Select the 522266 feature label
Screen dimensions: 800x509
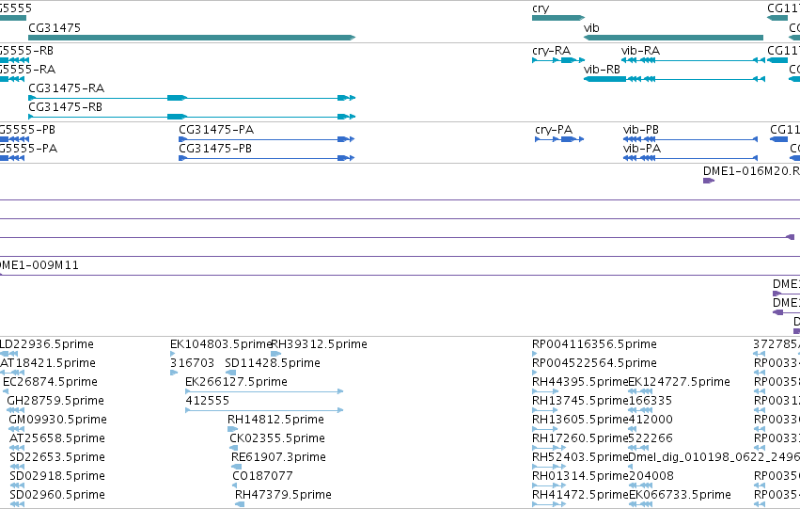point(651,438)
